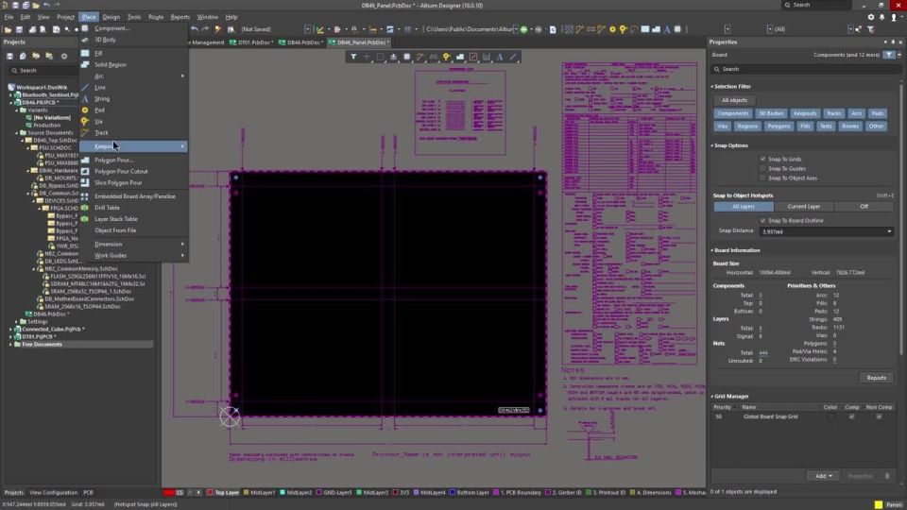
Task: Toggle Snap To Board Outline checkbox
Action: click(763, 221)
